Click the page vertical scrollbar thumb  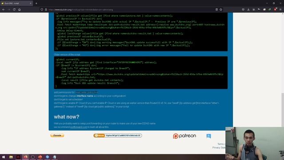[283, 110]
